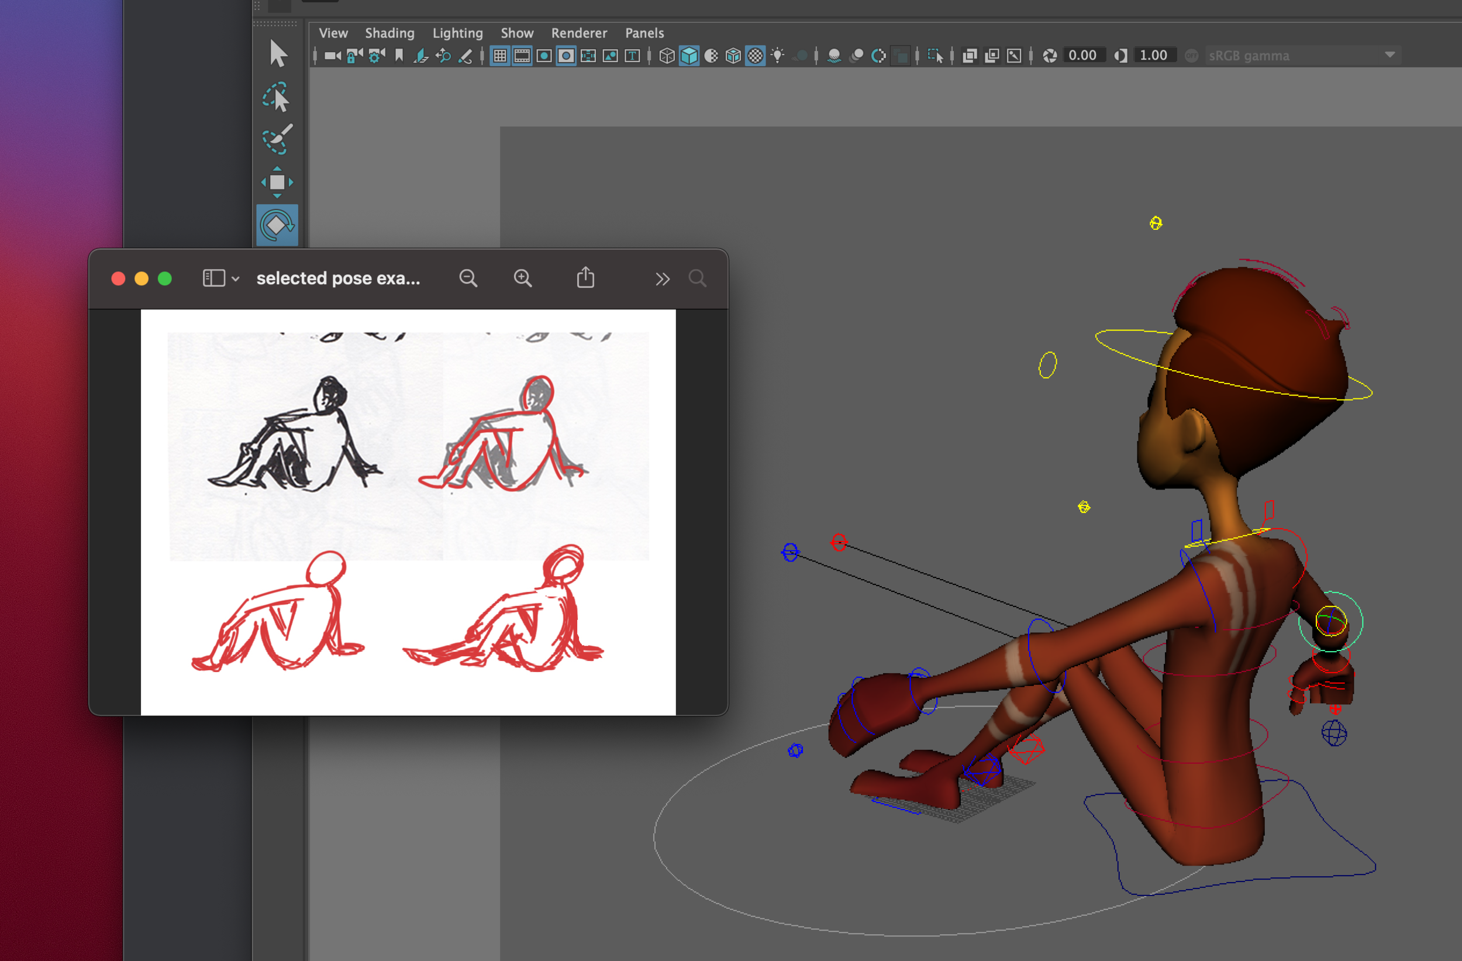Click the Preview share button
This screenshot has height=961, width=1462.
(x=585, y=278)
